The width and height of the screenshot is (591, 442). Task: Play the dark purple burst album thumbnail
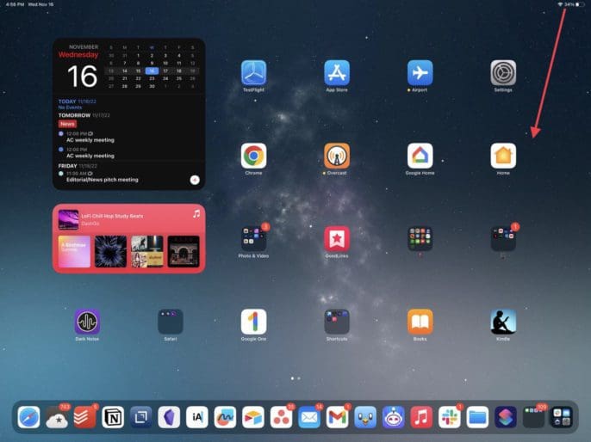tap(110, 251)
